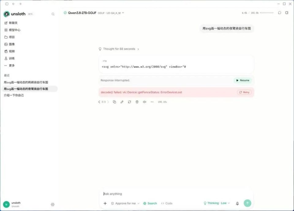Focus the Ask anything input field

(x=176, y=194)
